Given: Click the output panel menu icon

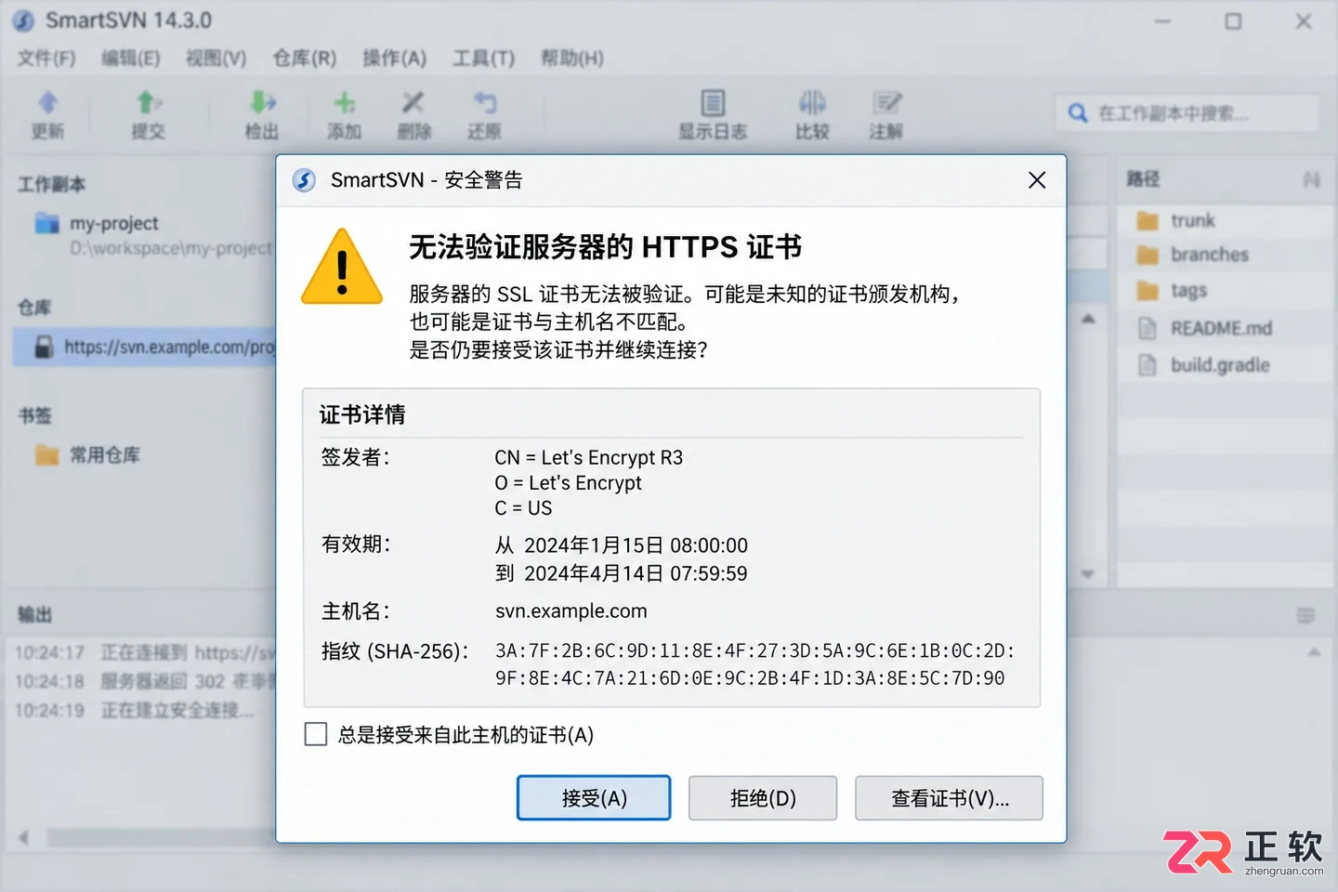Looking at the screenshot, I should pos(1305,615).
